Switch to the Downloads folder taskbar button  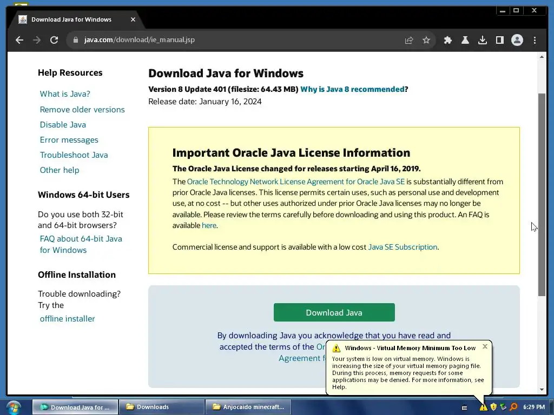click(161, 407)
